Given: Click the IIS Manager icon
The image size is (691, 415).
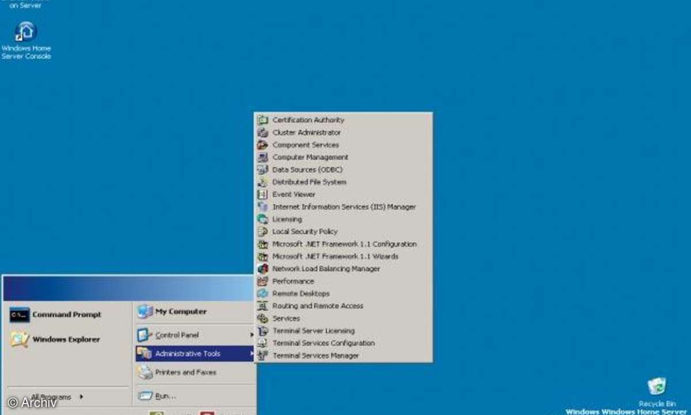Looking at the screenshot, I should (x=263, y=207).
